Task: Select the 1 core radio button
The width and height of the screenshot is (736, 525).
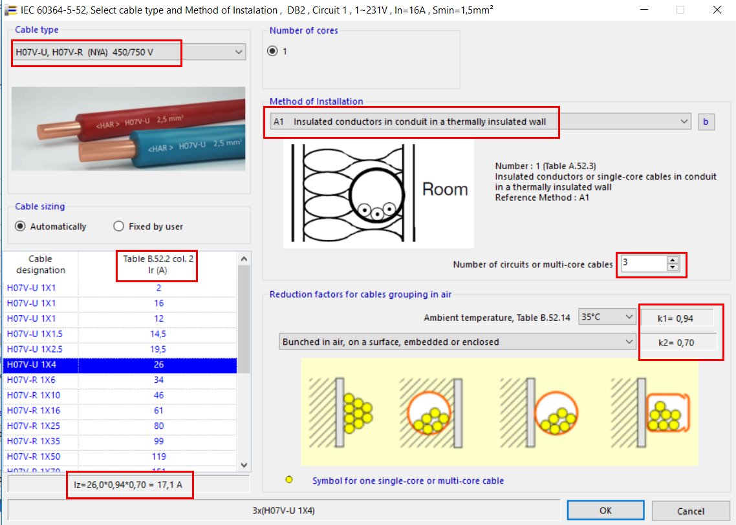Action: 272,51
